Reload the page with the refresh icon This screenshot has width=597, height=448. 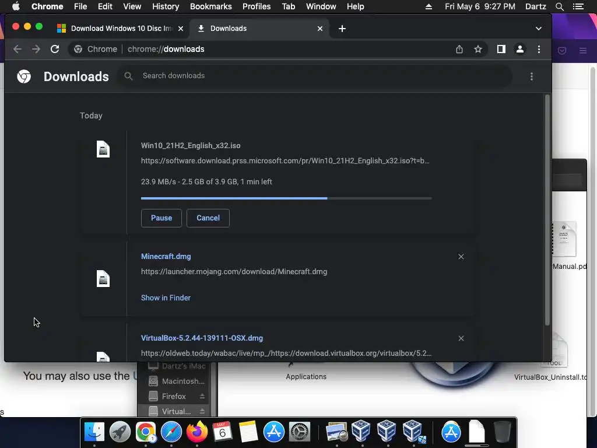pyautogui.click(x=55, y=49)
